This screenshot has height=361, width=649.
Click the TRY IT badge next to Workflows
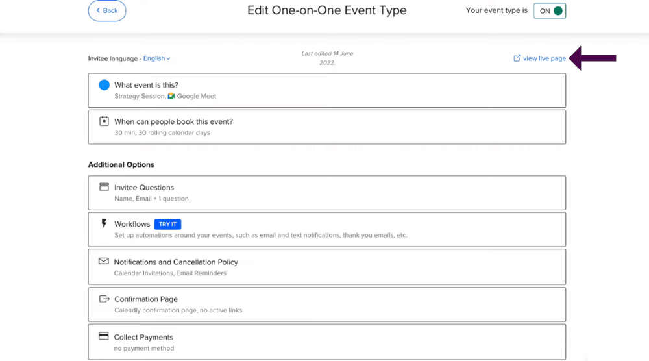[167, 224]
